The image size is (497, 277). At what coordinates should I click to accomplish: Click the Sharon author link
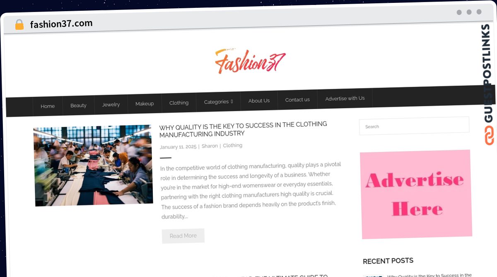pos(210,146)
